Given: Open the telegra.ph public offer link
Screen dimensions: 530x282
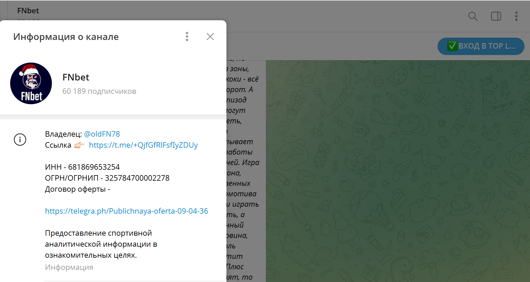Looking at the screenshot, I should [126, 211].
